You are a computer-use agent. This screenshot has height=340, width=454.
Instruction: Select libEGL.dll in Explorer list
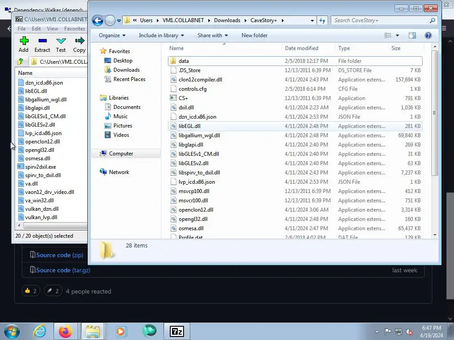[295, 126]
